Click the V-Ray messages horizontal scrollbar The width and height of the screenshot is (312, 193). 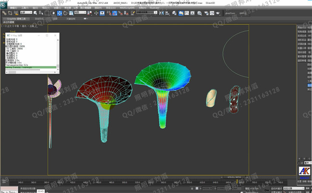(31, 72)
